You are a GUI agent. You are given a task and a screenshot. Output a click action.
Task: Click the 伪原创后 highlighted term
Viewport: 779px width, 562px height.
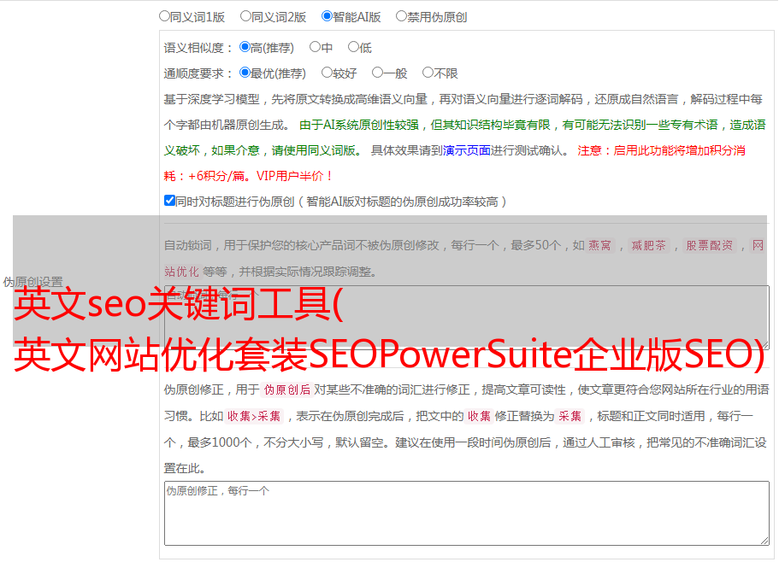[x=287, y=389]
